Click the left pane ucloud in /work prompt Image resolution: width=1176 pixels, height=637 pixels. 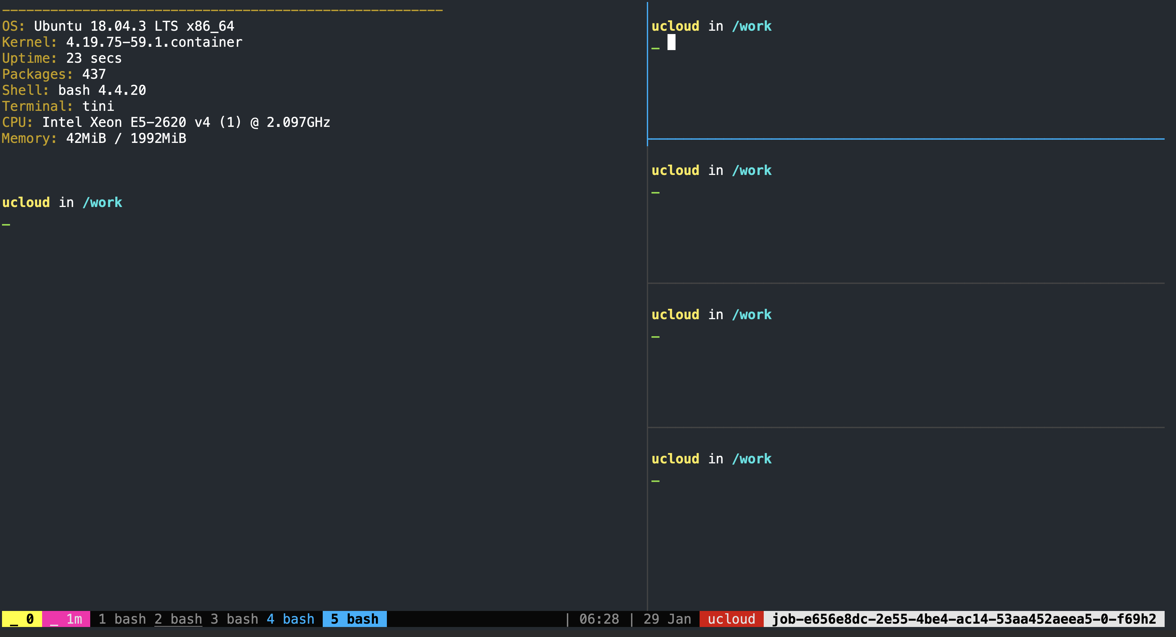tap(62, 202)
